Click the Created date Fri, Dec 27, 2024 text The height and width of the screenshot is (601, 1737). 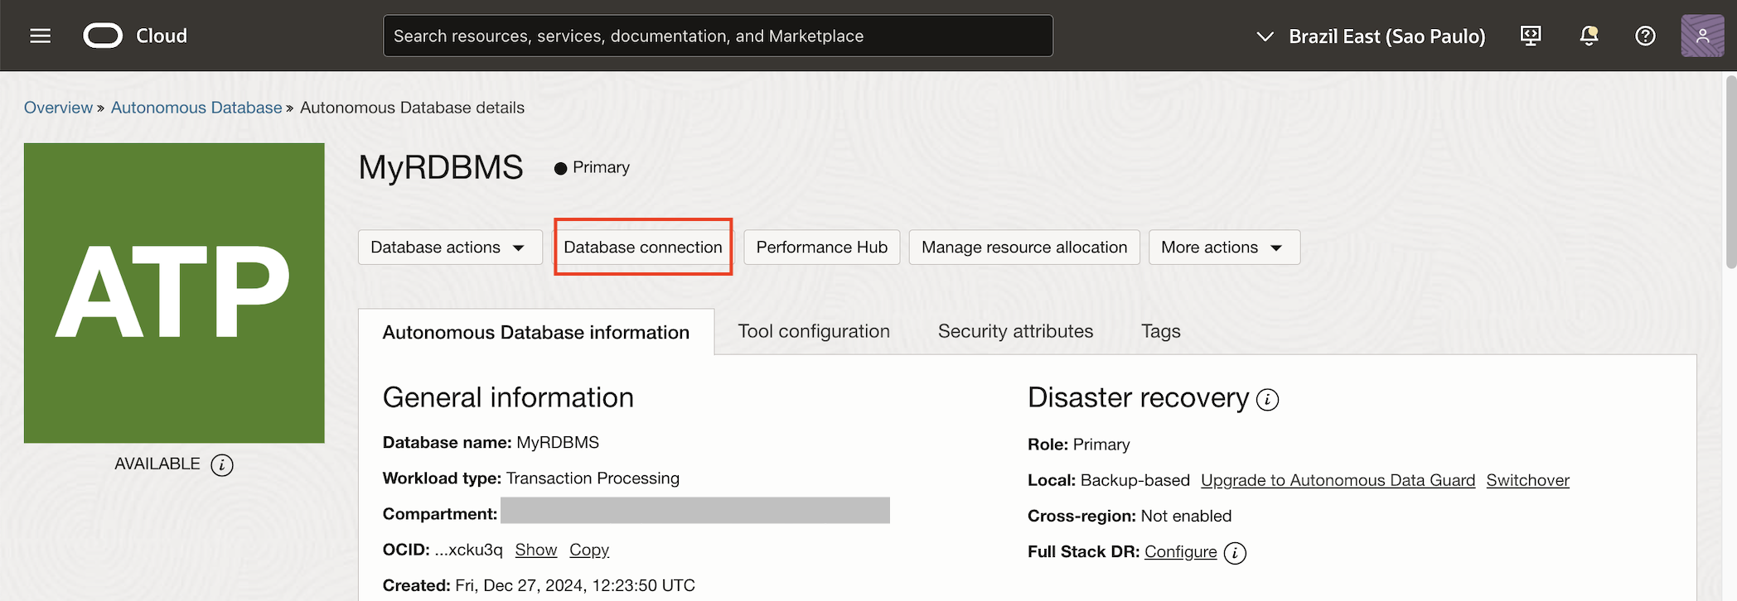click(539, 585)
